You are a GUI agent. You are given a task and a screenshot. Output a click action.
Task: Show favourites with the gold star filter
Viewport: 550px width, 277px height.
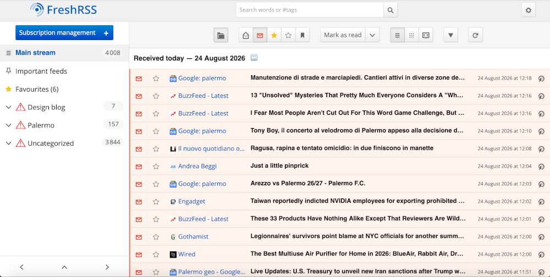(x=274, y=35)
